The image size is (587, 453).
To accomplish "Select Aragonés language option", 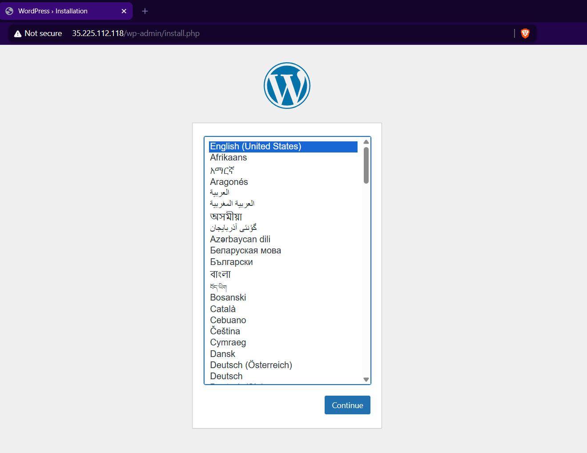I will (229, 182).
